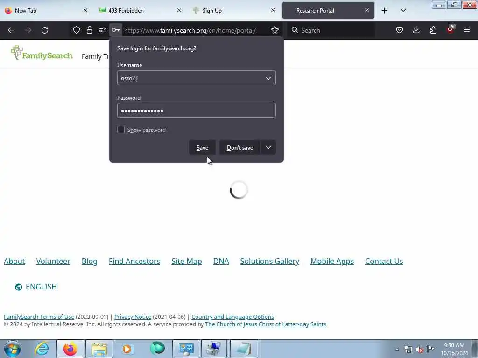Open the site permissions icon in the address bar
The image size is (478, 358).
(102, 30)
